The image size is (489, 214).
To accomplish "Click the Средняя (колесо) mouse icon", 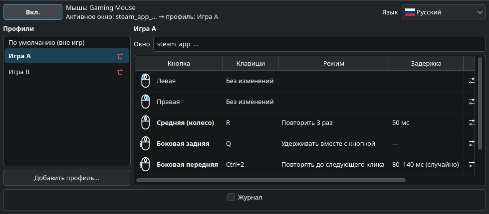I will pyautogui.click(x=145, y=122).
